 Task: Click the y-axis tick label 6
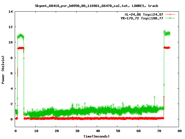coord(12,73)
